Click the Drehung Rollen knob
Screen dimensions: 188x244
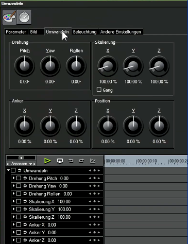(x=76, y=66)
